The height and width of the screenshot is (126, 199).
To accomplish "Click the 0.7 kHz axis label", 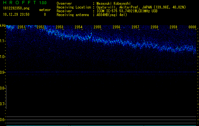I will click(2, 104).
